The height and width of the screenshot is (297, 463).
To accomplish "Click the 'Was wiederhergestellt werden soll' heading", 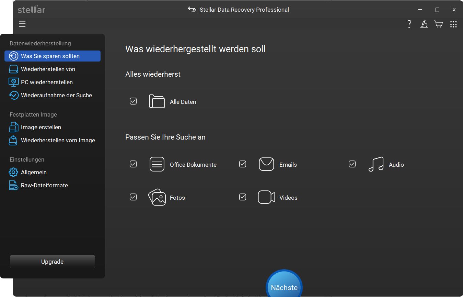I will [x=196, y=49].
